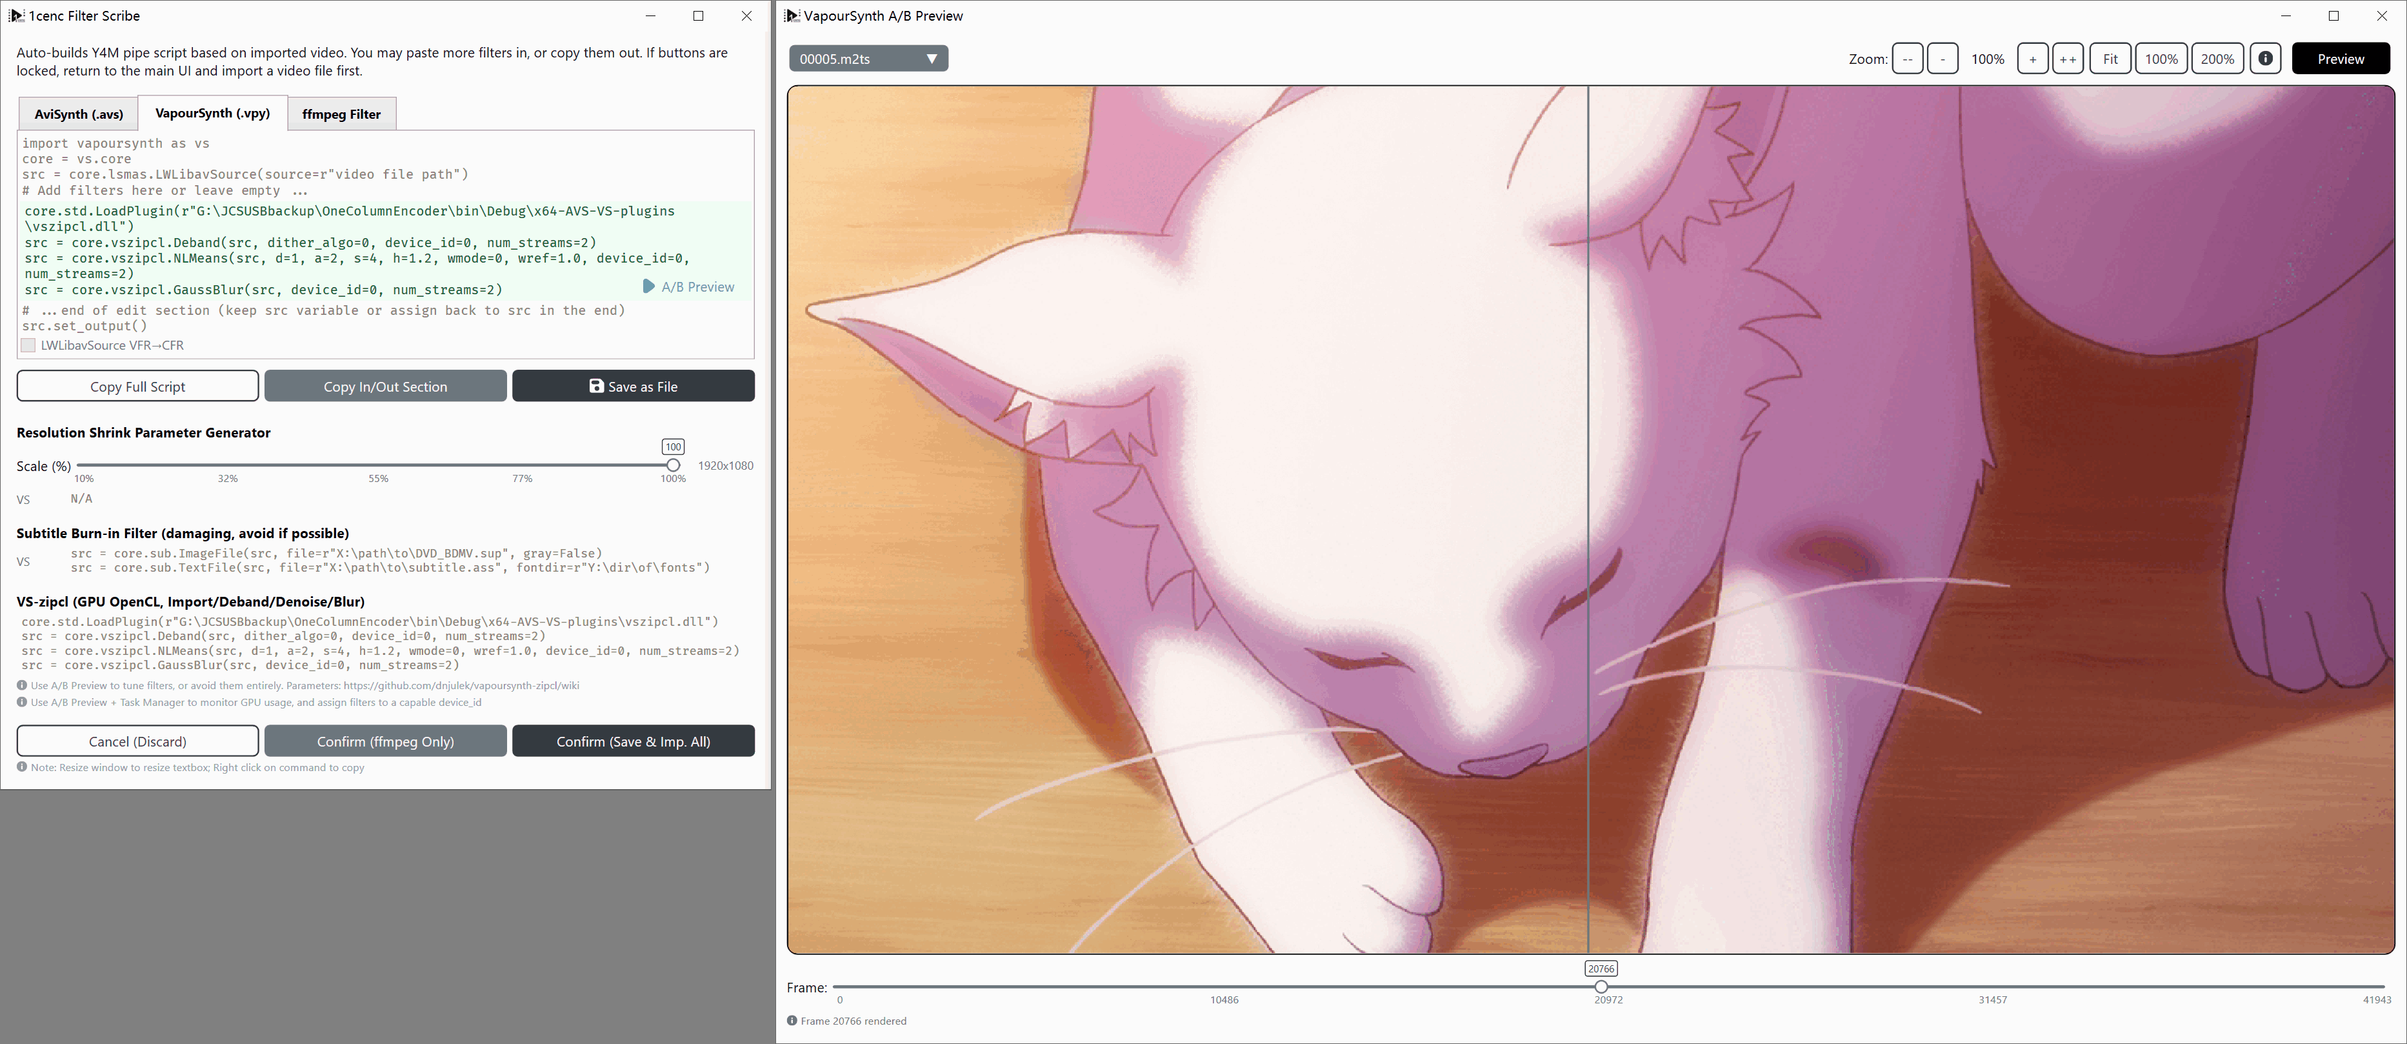
Task: Click the core.sub.ImageFile subtitle command line
Action: pos(336,554)
